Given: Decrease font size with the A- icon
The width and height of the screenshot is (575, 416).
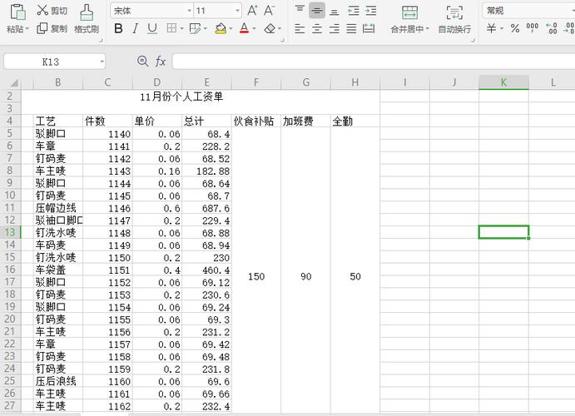Looking at the screenshot, I should pyautogui.click(x=269, y=11).
